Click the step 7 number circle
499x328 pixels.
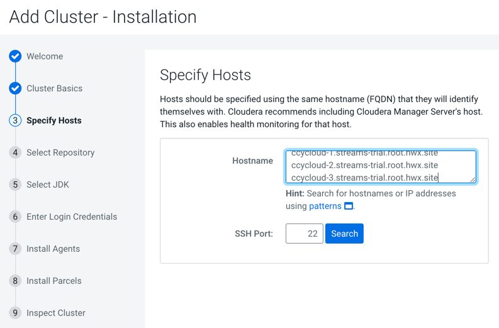15,249
